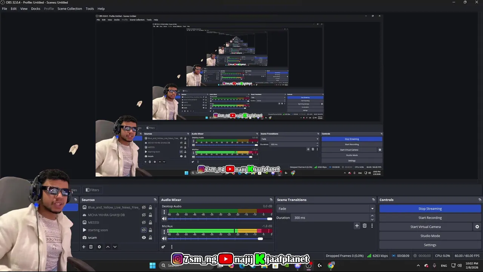Viewport: 483px width, 272px height.
Task: Open Mic/Aux options dots
Action: [x=164, y=232]
